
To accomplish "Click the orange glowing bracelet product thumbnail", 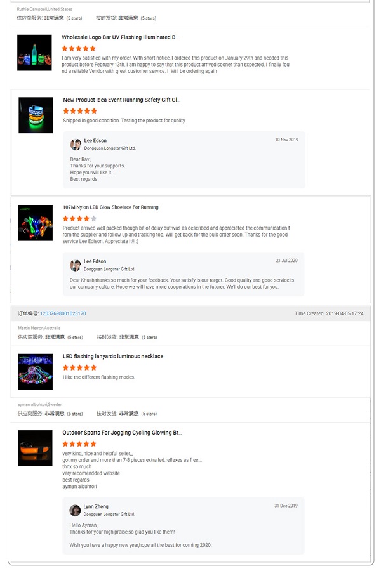I will point(35,448).
